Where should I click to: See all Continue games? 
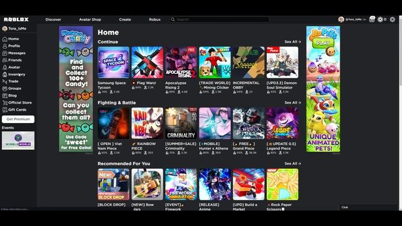[293, 42]
